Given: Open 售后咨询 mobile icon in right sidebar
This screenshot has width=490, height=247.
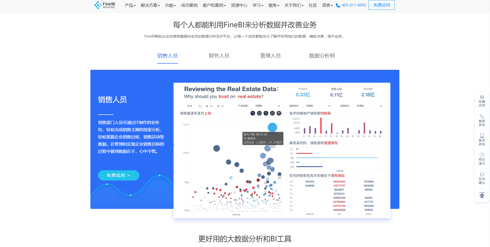Looking at the screenshot, I should coord(482,136).
